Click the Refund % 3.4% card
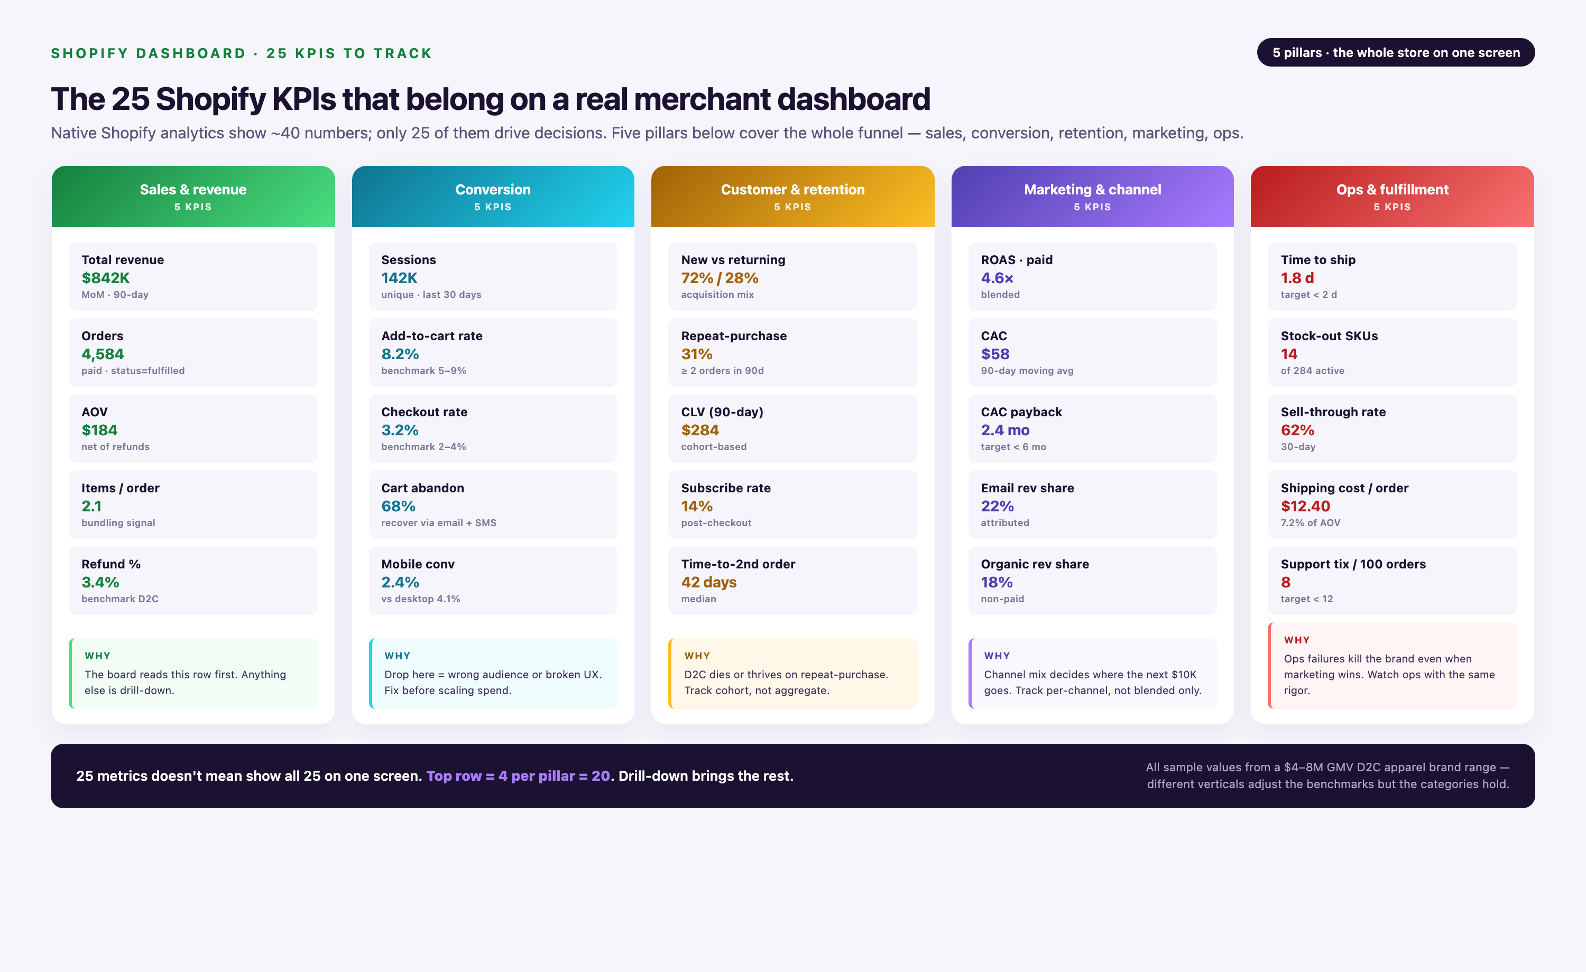Viewport: 1586px width, 972px height. point(193,580)
